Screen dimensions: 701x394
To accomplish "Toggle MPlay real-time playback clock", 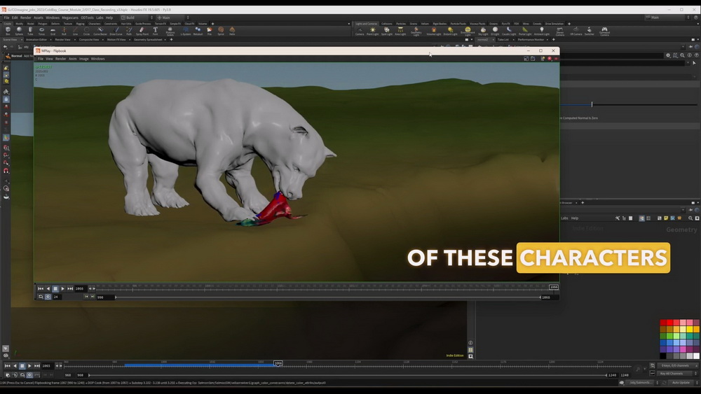I will (48, 297).
